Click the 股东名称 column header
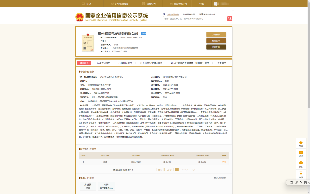This screenshot has width=310, height=194. click(x=105, y=156)
